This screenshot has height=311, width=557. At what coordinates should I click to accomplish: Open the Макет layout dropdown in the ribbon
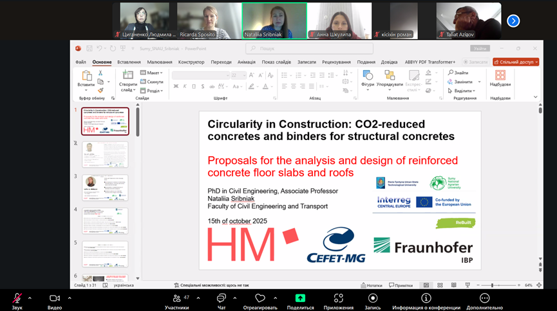coord(153,73)
